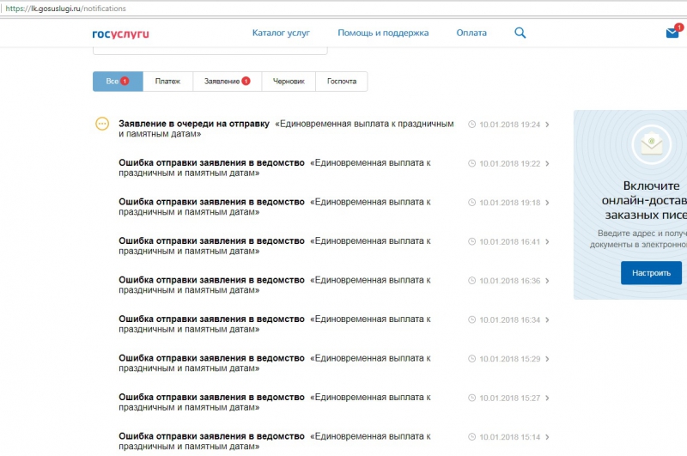
Task: Open the Госпочта tab
Action: [341, 82]
